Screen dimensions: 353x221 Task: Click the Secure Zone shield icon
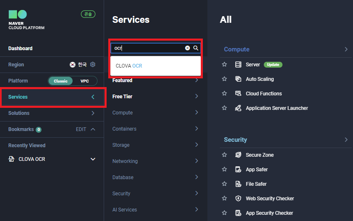(x=238, y=155)
